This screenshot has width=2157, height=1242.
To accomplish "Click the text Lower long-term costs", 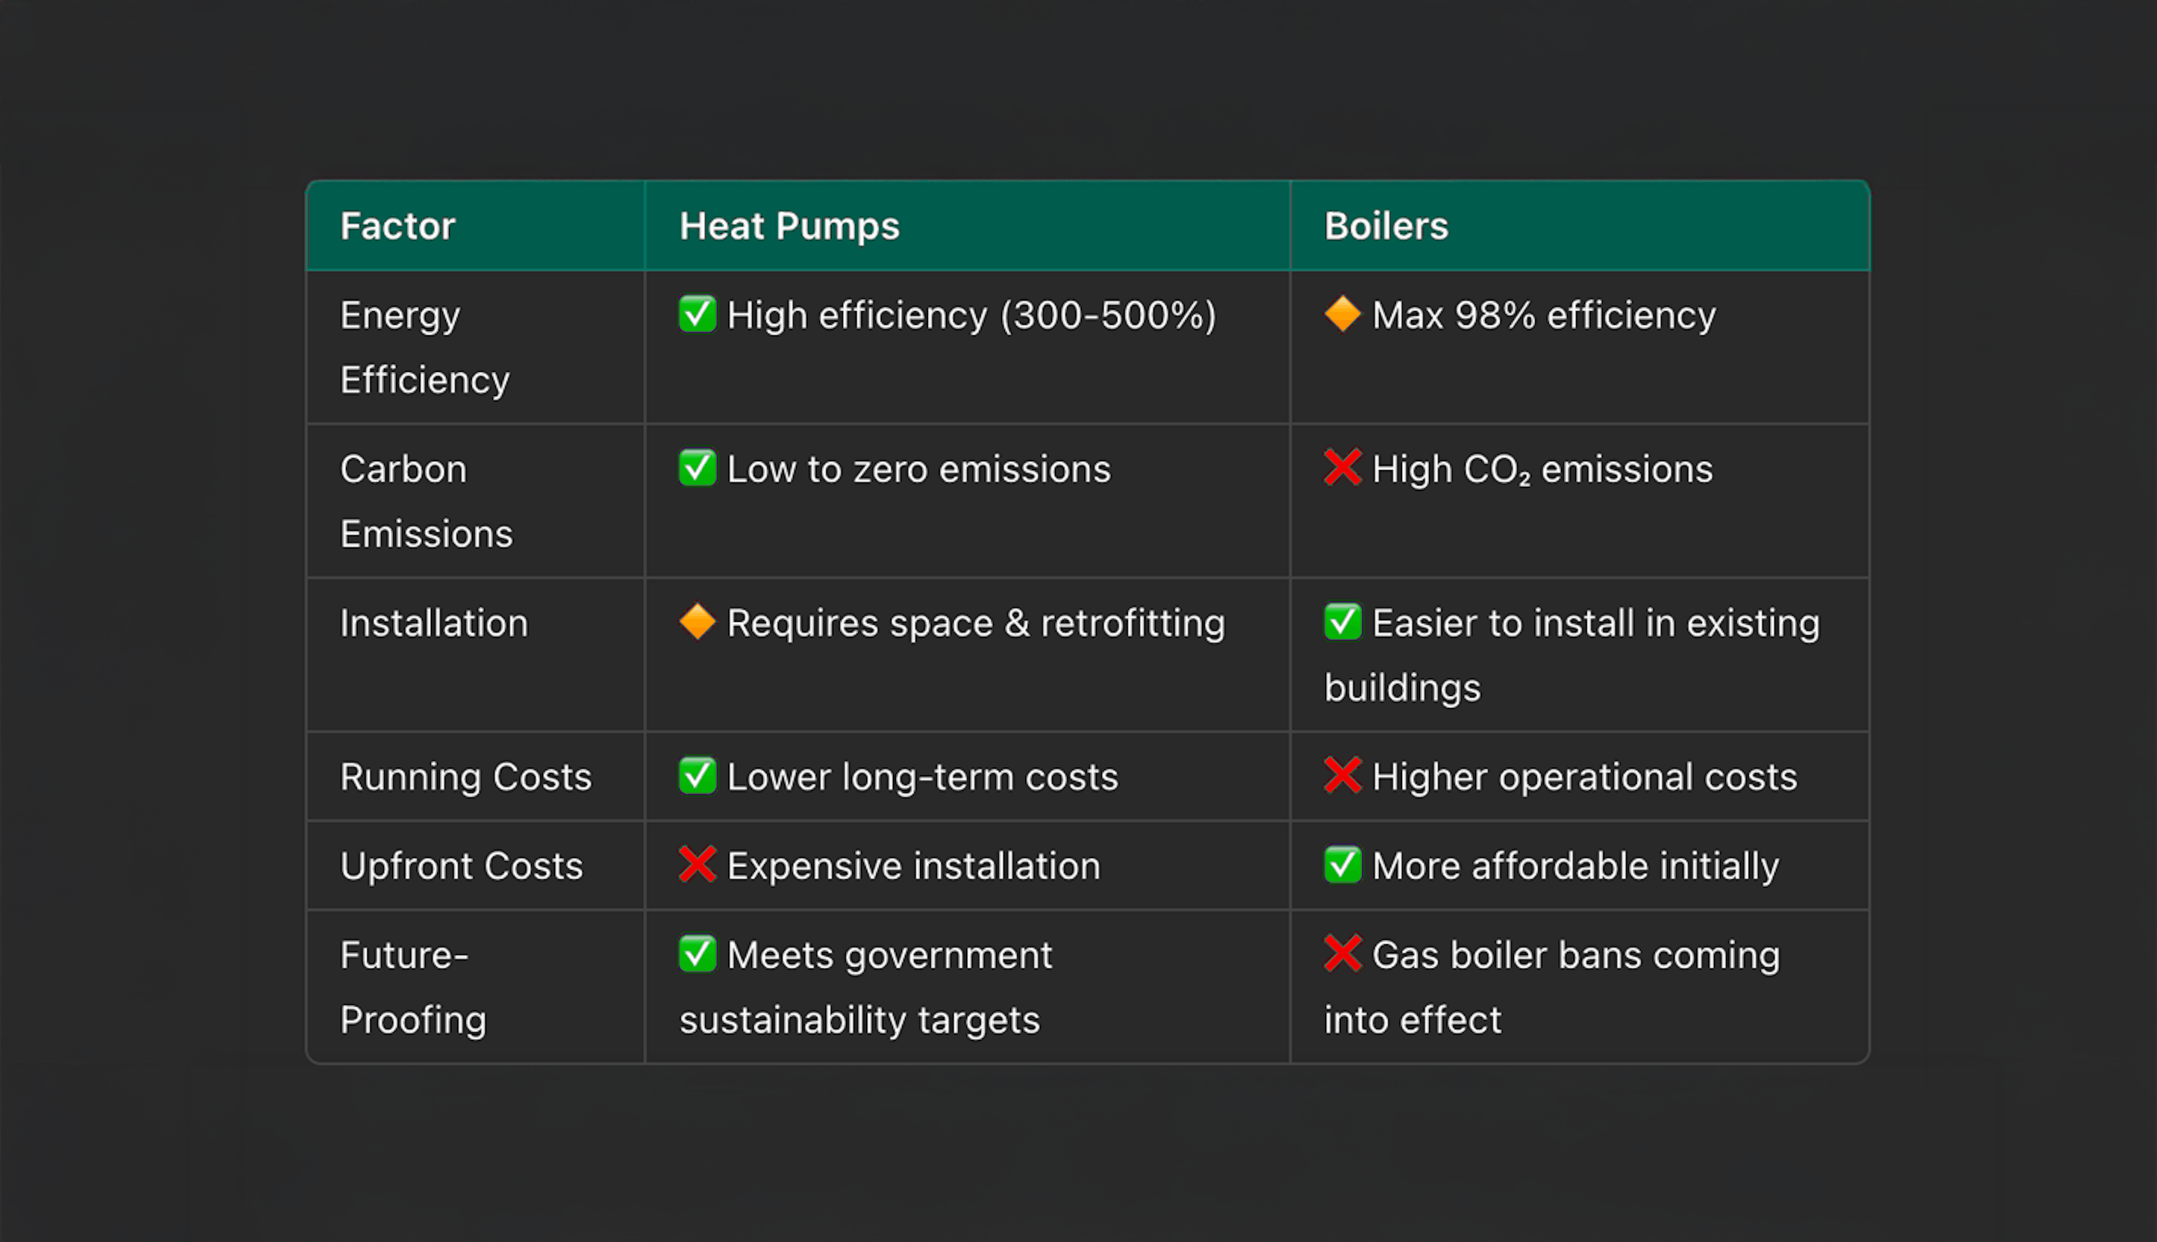I will 922,777.
